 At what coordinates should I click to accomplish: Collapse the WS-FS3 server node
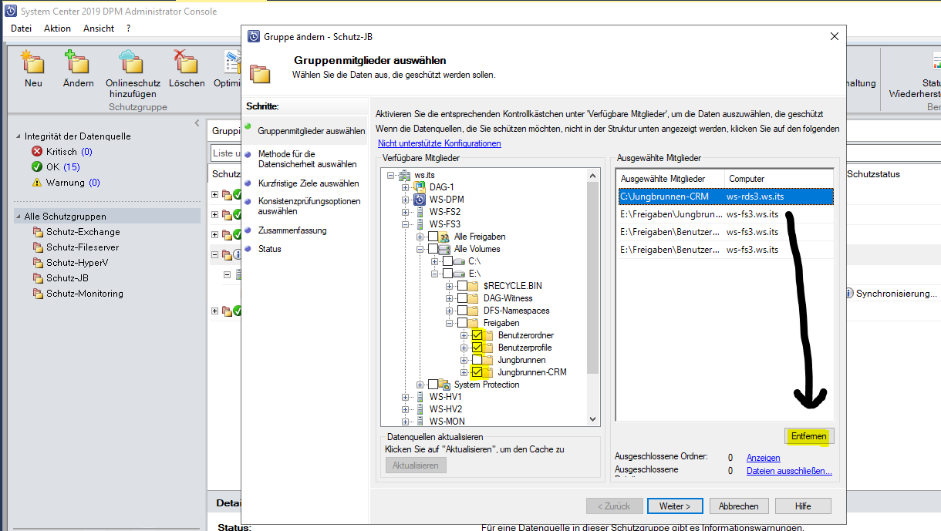point(406,224)
